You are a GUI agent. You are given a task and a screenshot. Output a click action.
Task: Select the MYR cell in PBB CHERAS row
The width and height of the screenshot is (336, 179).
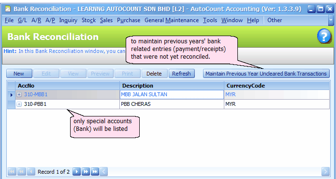tap(277, 104)
